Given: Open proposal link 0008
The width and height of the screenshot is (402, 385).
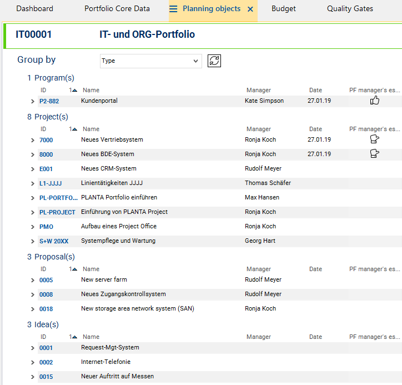Looking at the screenshot, I should coord(46,294).
